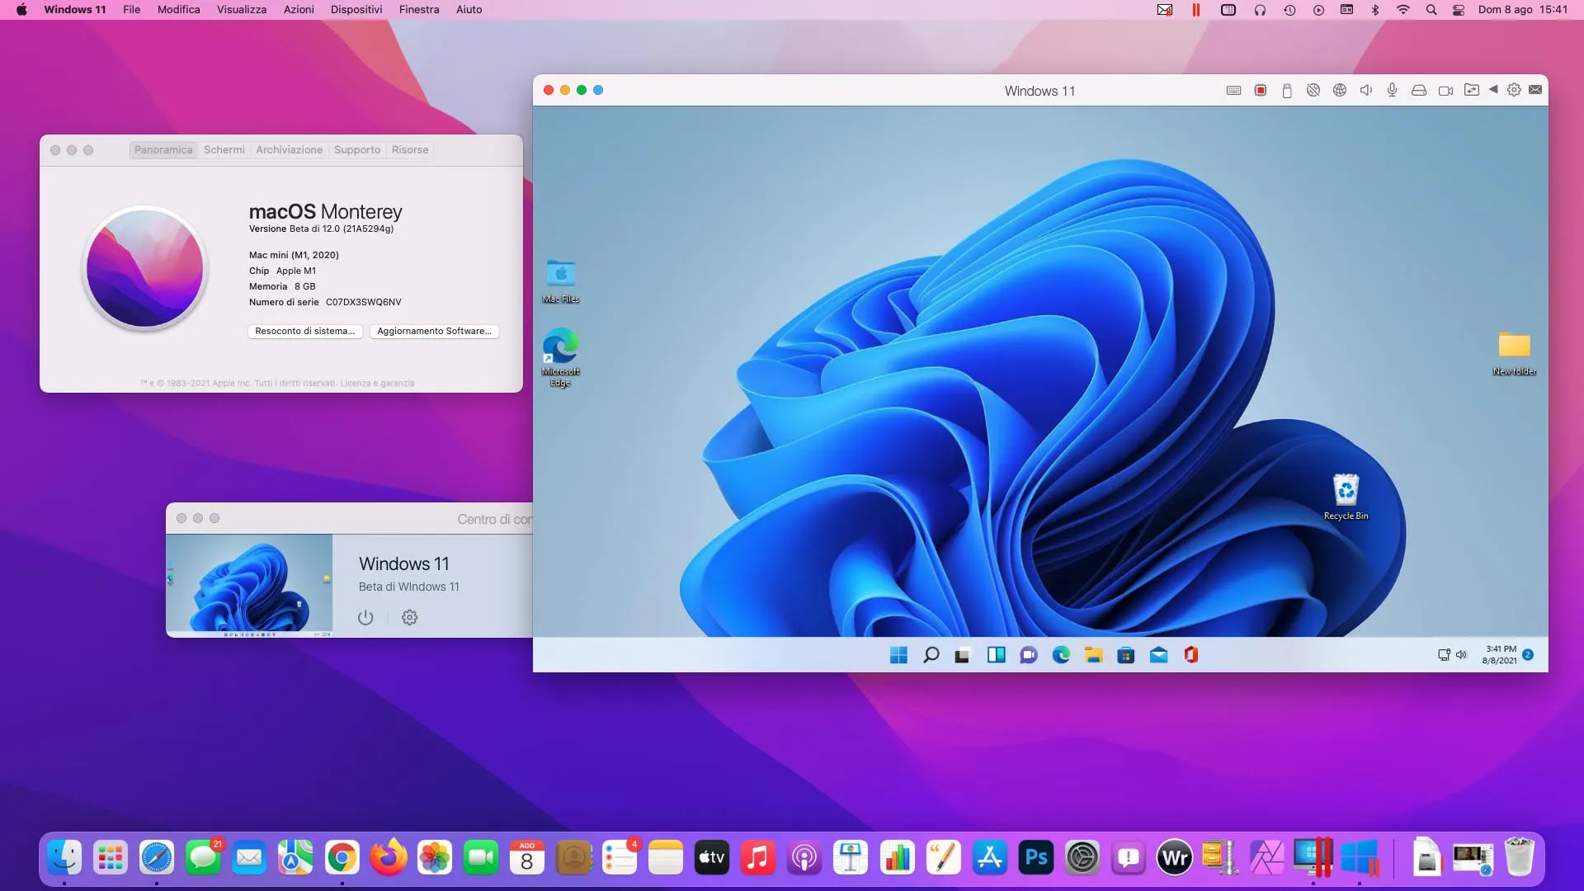Click the Resoconto di sistema button
1584x891 pixels.
304,332
